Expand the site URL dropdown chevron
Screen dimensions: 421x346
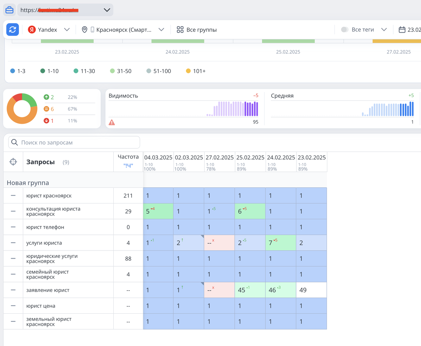[x=107, y=10]
